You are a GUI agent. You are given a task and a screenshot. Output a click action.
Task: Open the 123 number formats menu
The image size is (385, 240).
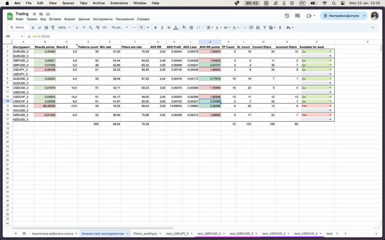tap(104, 27)
